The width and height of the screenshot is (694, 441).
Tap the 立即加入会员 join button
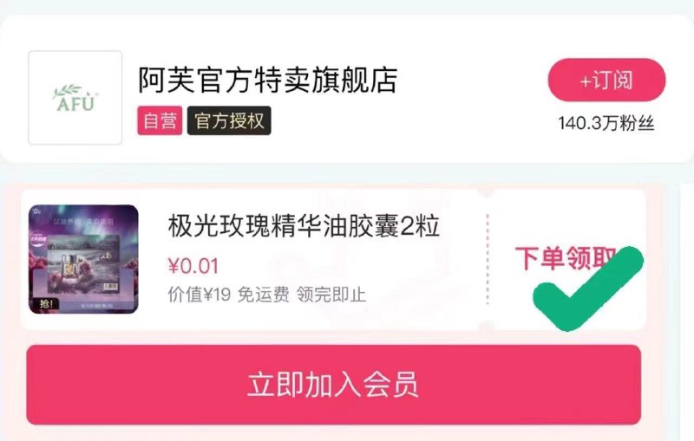(x=334, y=385)
